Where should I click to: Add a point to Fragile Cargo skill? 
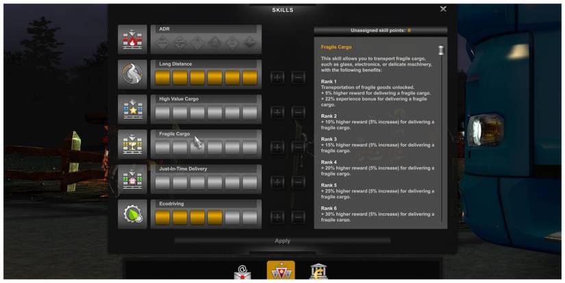[277, 147]
